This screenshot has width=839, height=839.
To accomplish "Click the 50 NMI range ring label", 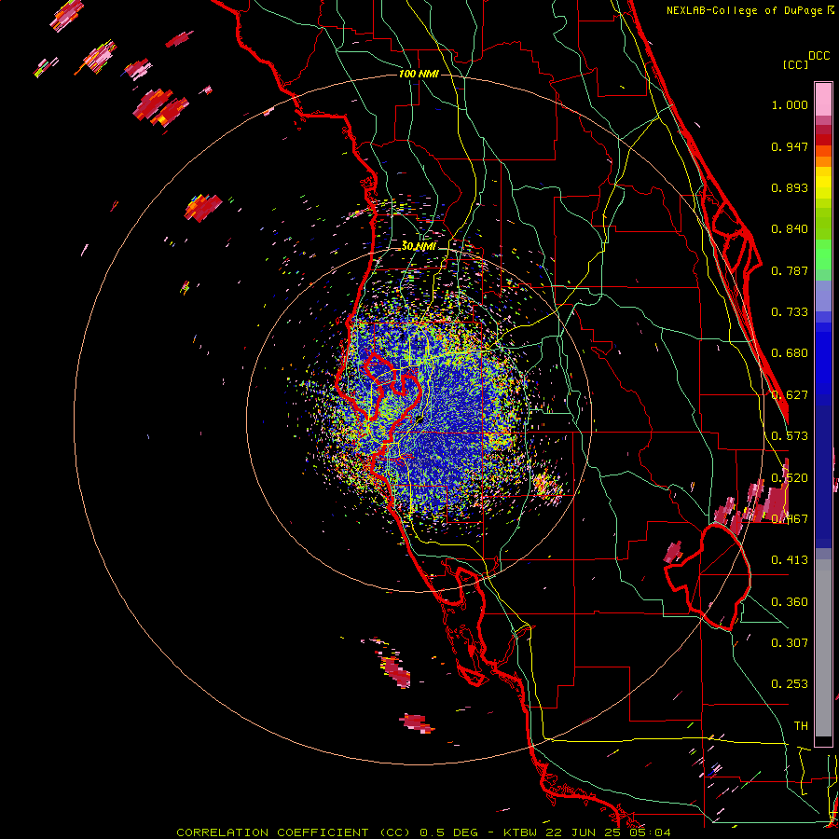I will (x=419, y=246).
